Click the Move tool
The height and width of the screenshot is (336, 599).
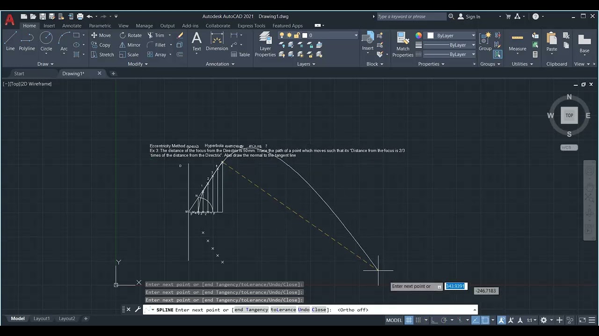[101, 35]
